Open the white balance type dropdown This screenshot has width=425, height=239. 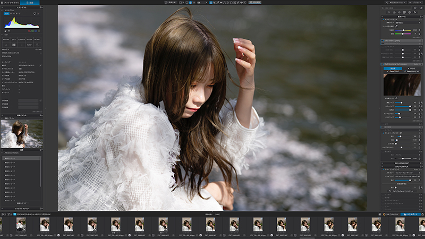pos(407,23)
